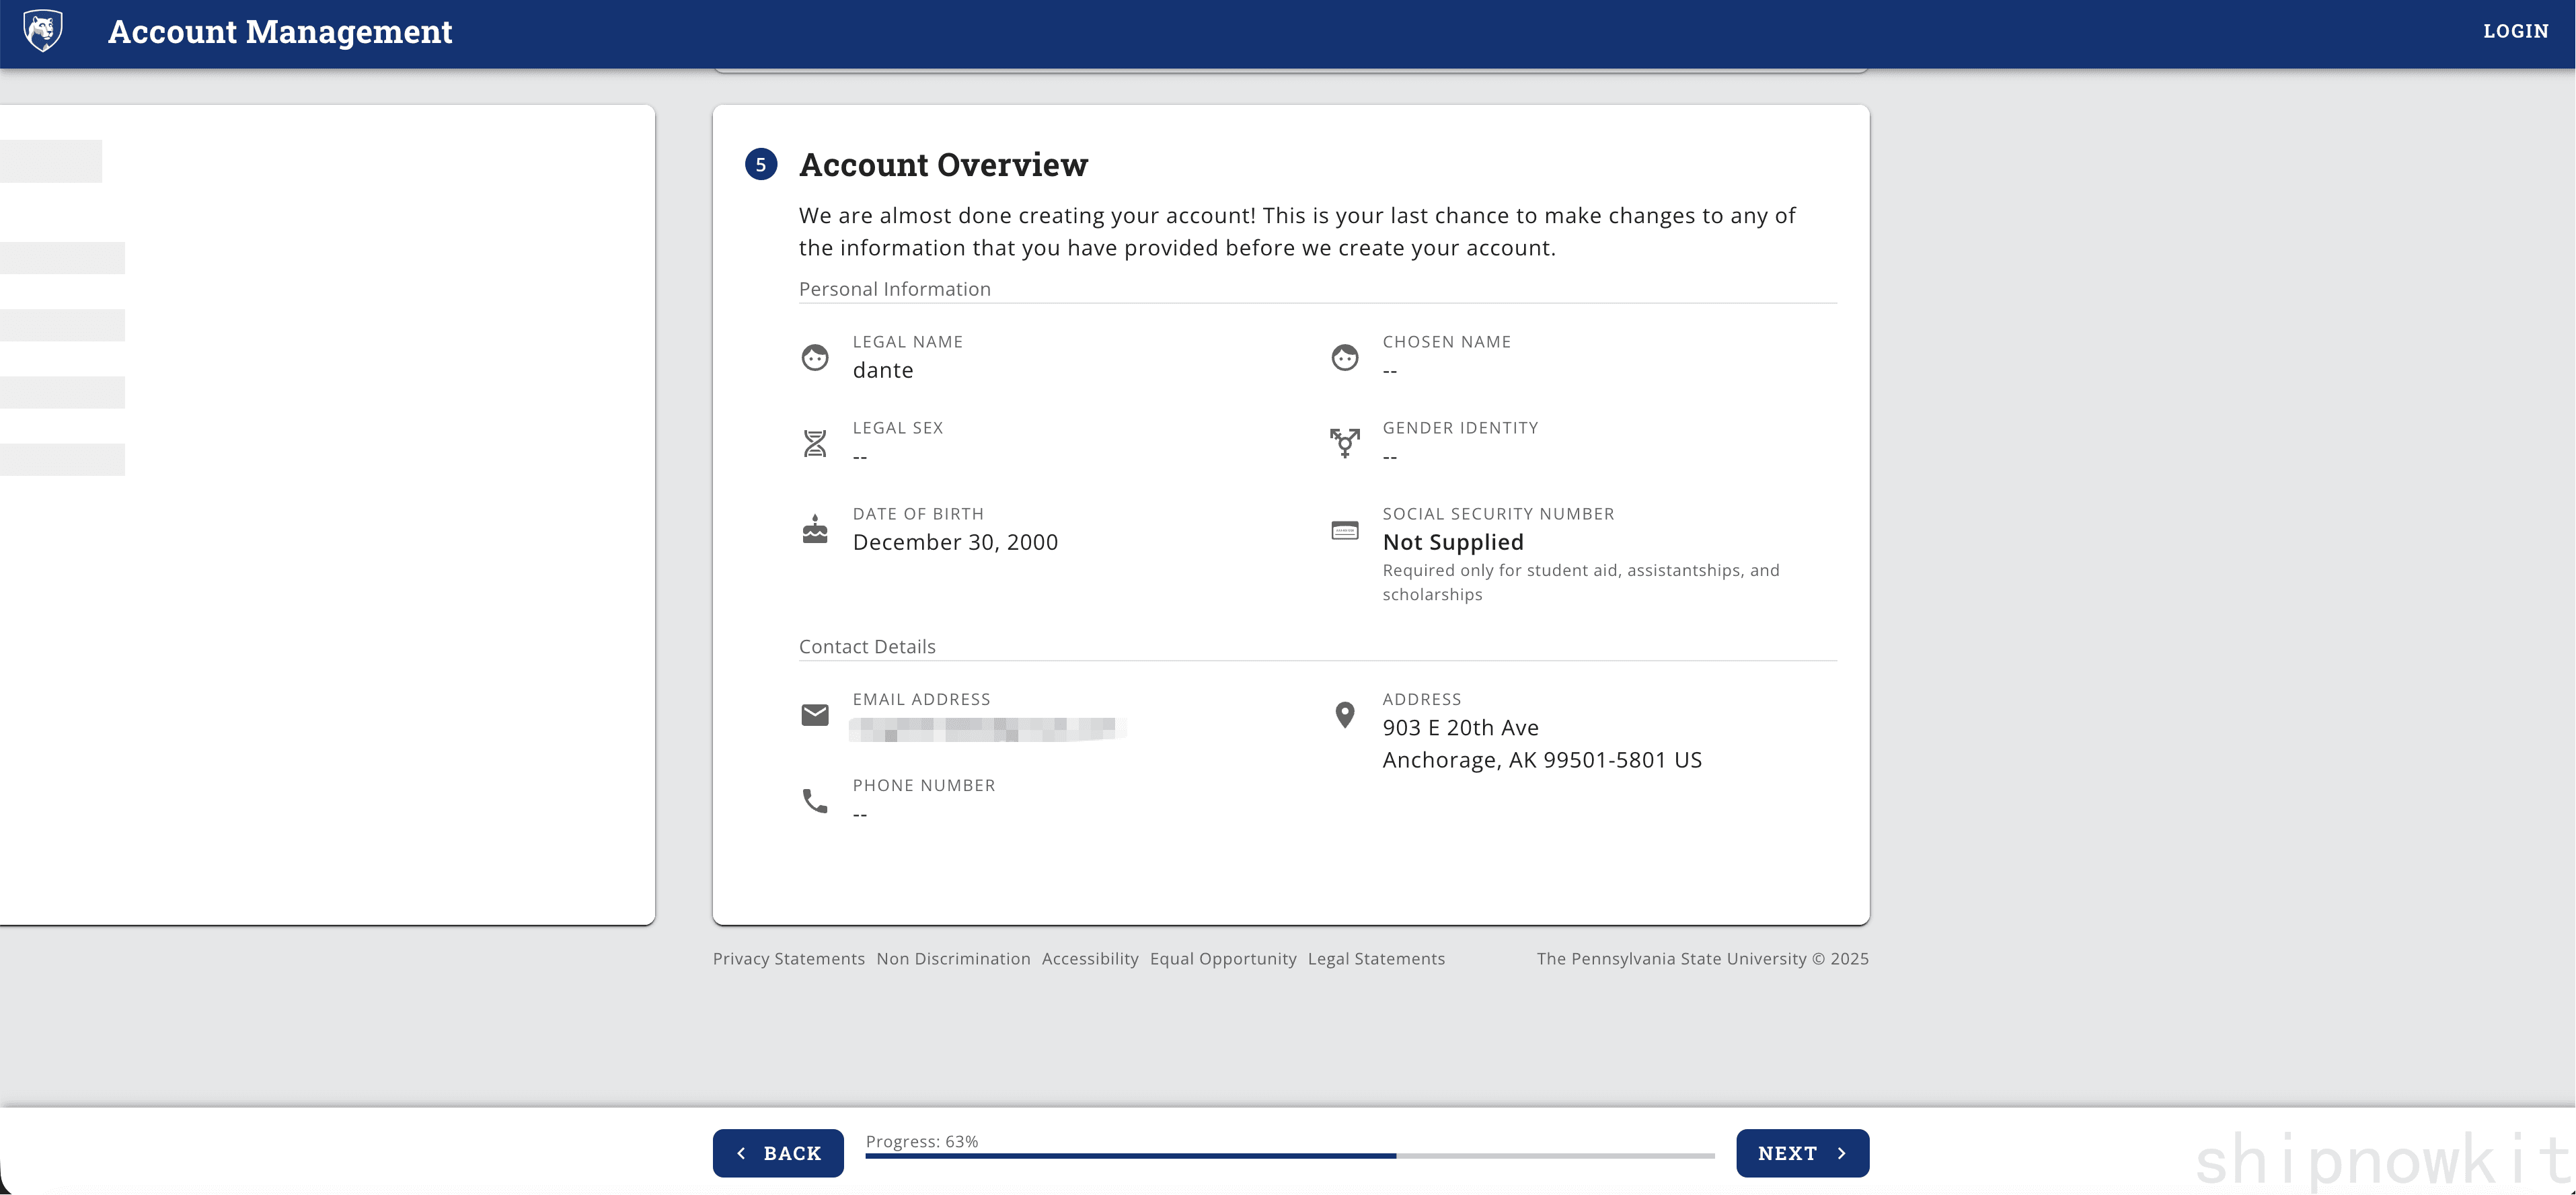Click the Penn State shield logo
The height and width of the screenshot is (1195, 2576).
[43, 31]
